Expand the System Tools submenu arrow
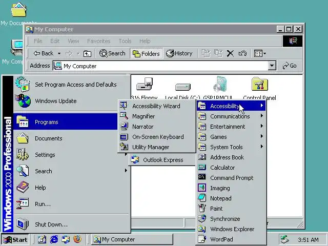 (262, 147)
